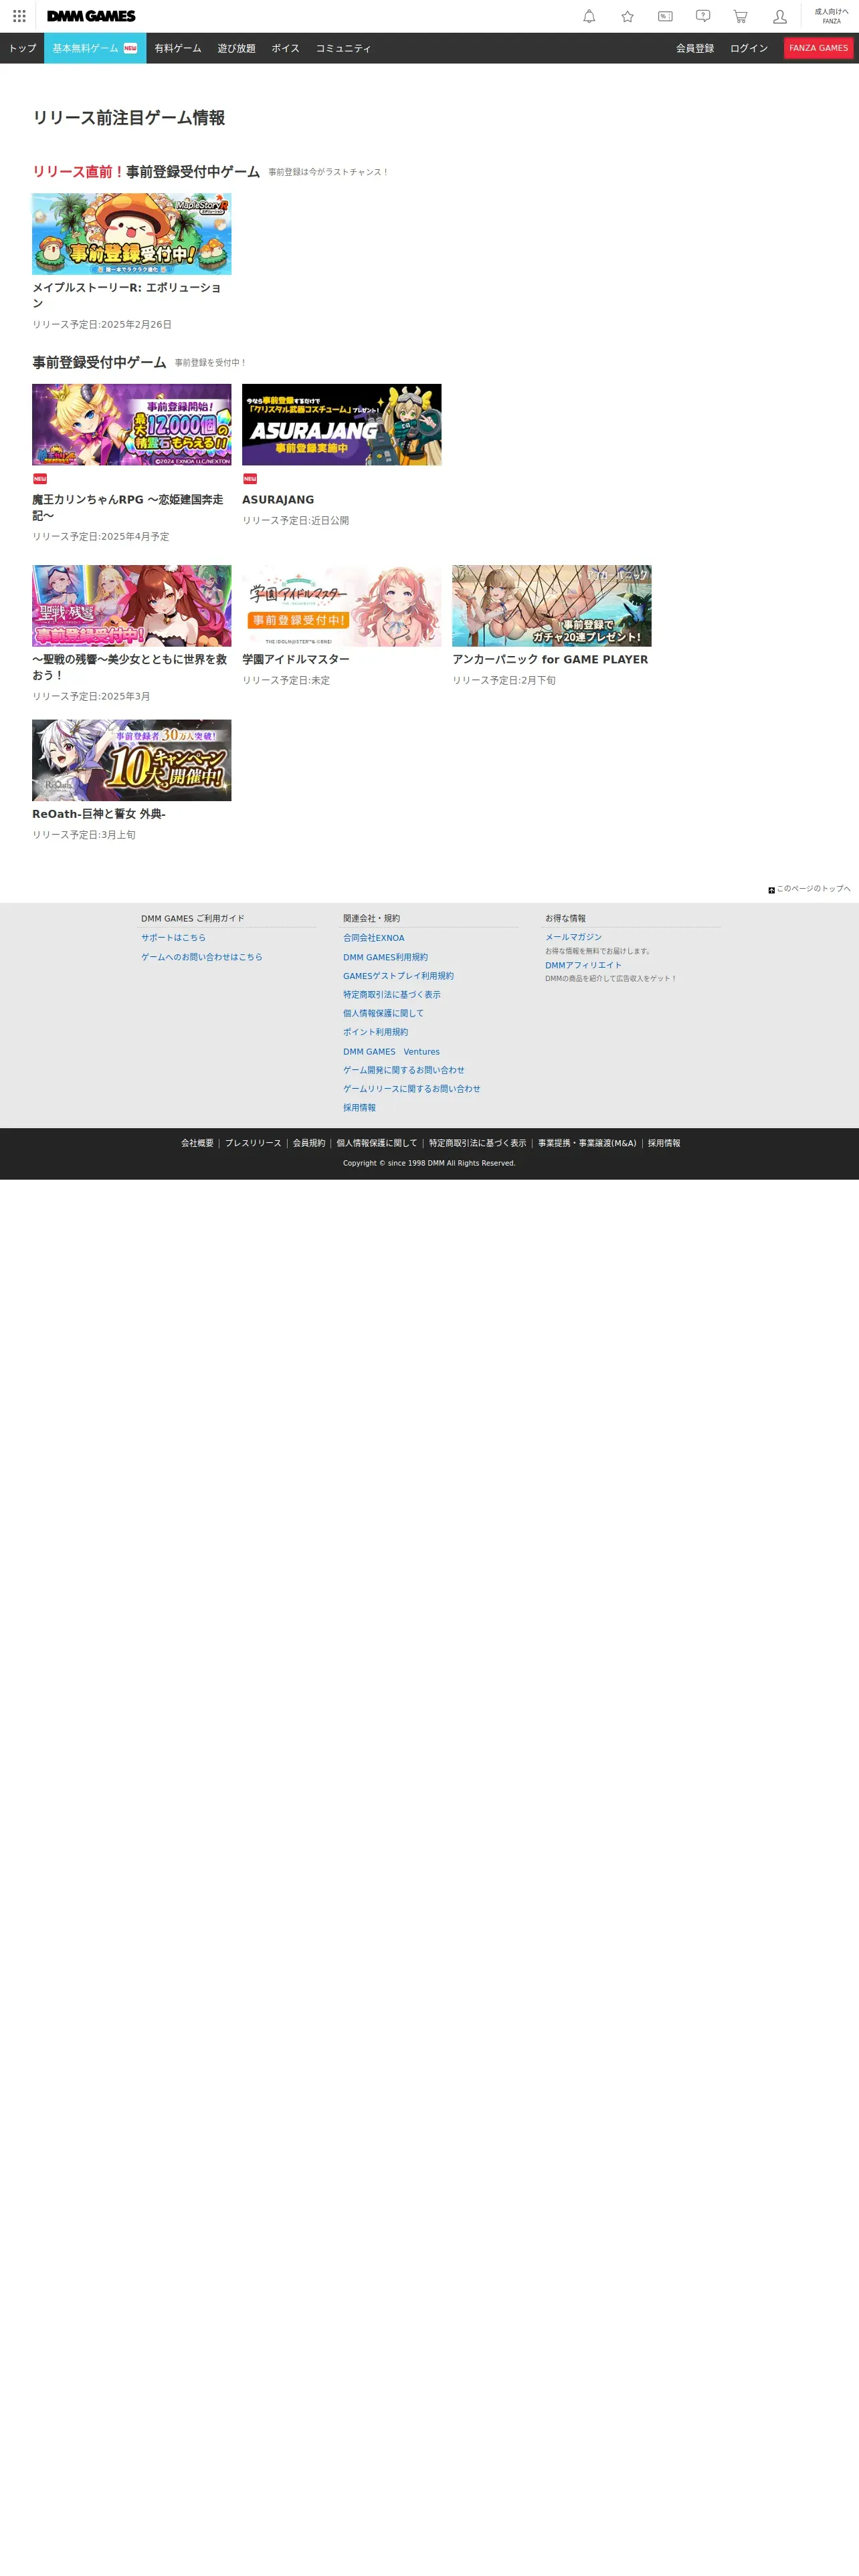
Task: Open 個人情報保護に関して in bottom bar
Action: (377, 1143)
